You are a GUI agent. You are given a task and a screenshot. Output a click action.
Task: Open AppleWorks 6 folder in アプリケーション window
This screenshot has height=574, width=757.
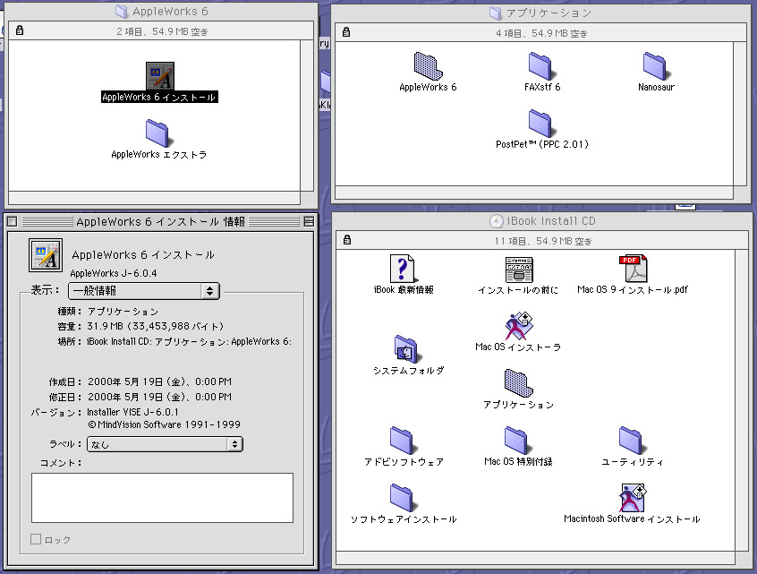point(428,65)
